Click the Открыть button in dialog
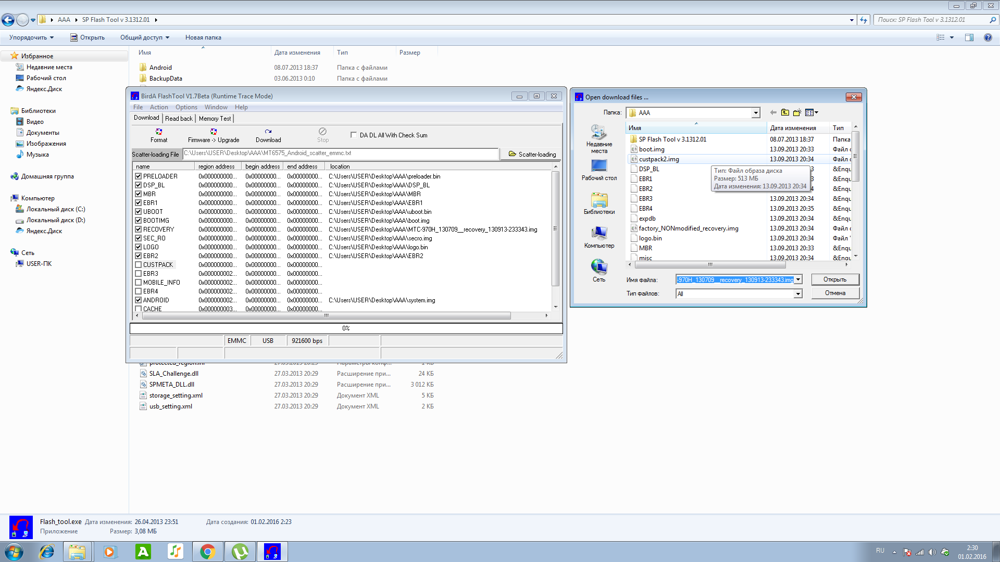Viewport: 1000px width, 562px height. [834, 279]
